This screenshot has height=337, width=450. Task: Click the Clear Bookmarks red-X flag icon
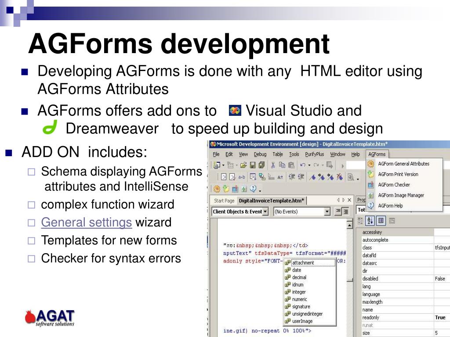(340, 177)
